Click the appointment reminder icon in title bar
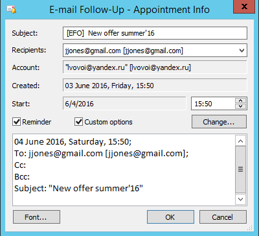Image resolution: width=259 pixels, height=236 pixels. (12, 10)
